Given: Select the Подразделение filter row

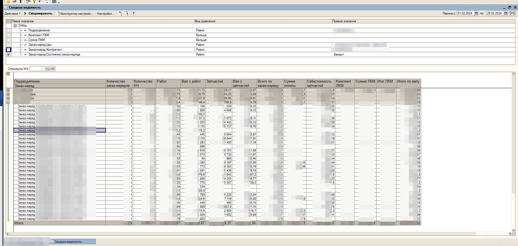Looking at the screenshot, I should click(261, 30).
